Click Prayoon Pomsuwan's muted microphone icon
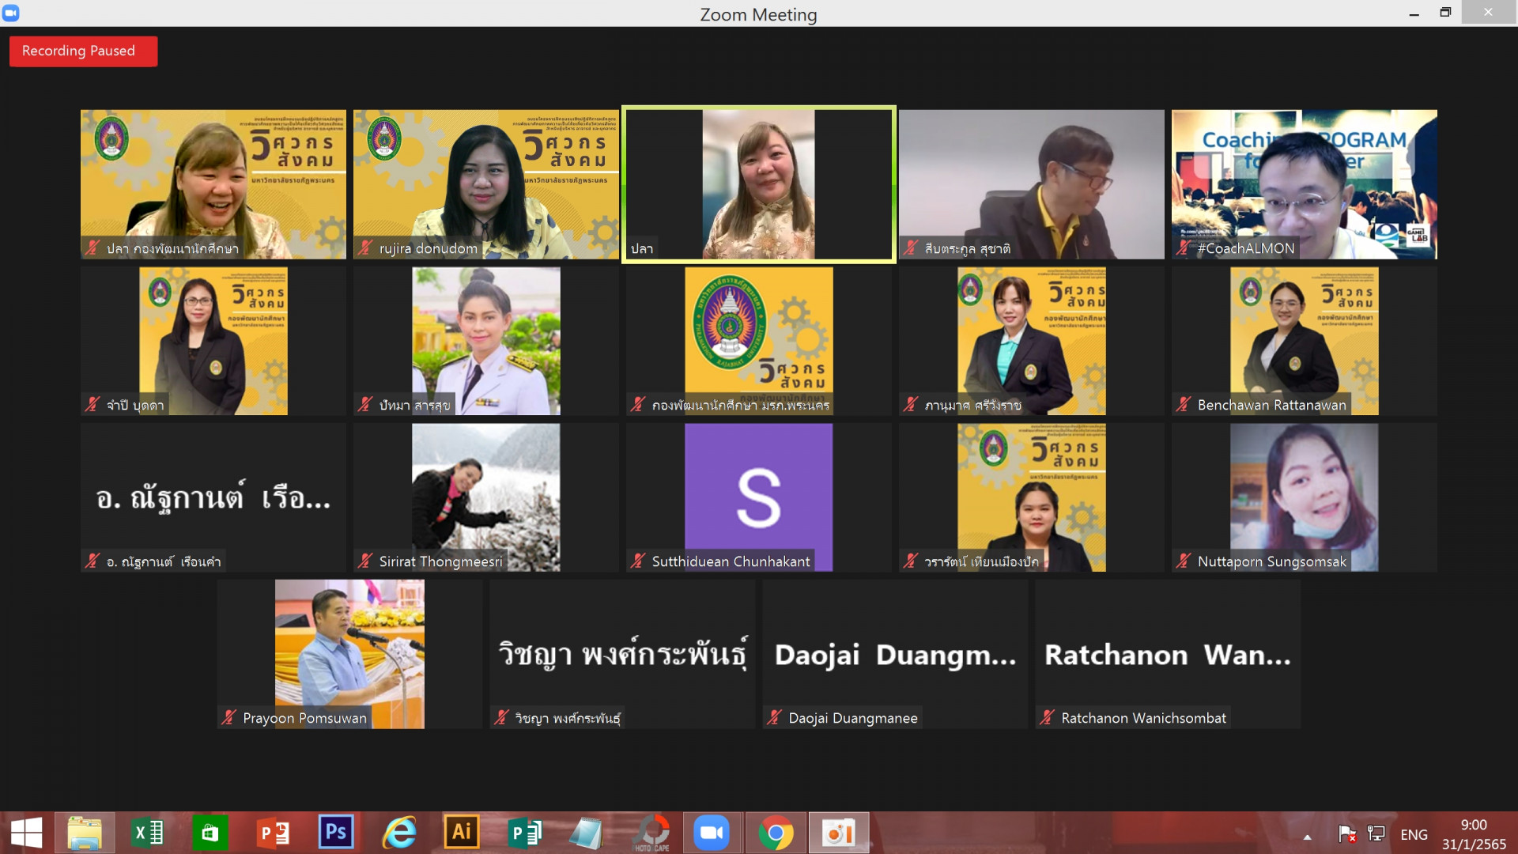This screenshot has width=1518, height=854. 229,718
